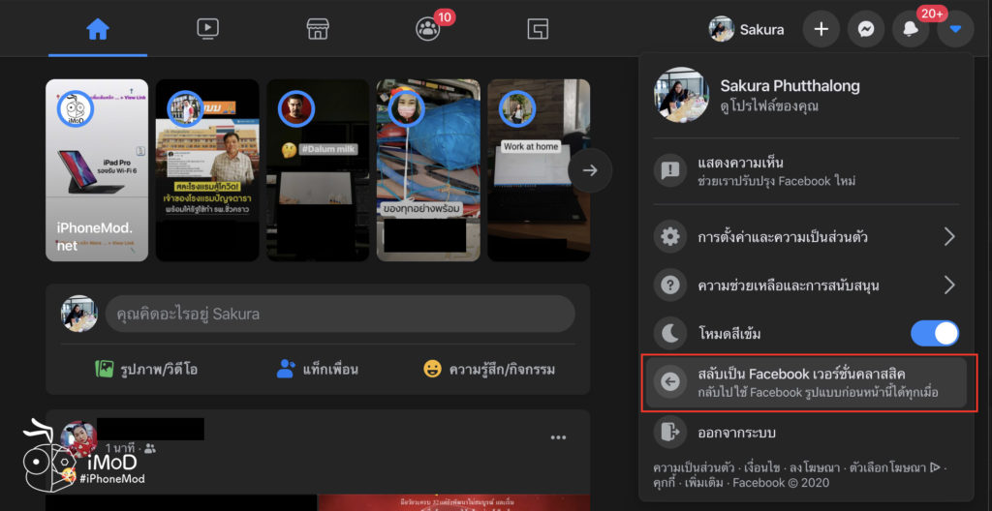
Task: Open ตัวเลือกโฆษณา ad choices footer link
Action: point(895,468)
